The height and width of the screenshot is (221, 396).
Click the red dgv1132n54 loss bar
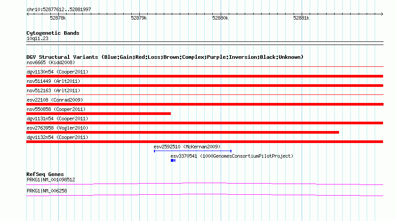[205, 142]
